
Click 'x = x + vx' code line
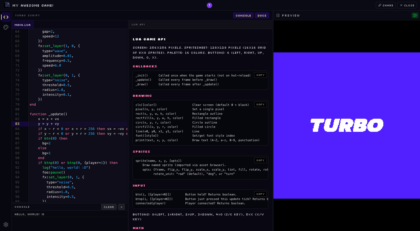pyautogui.click(x=48, y=119)
